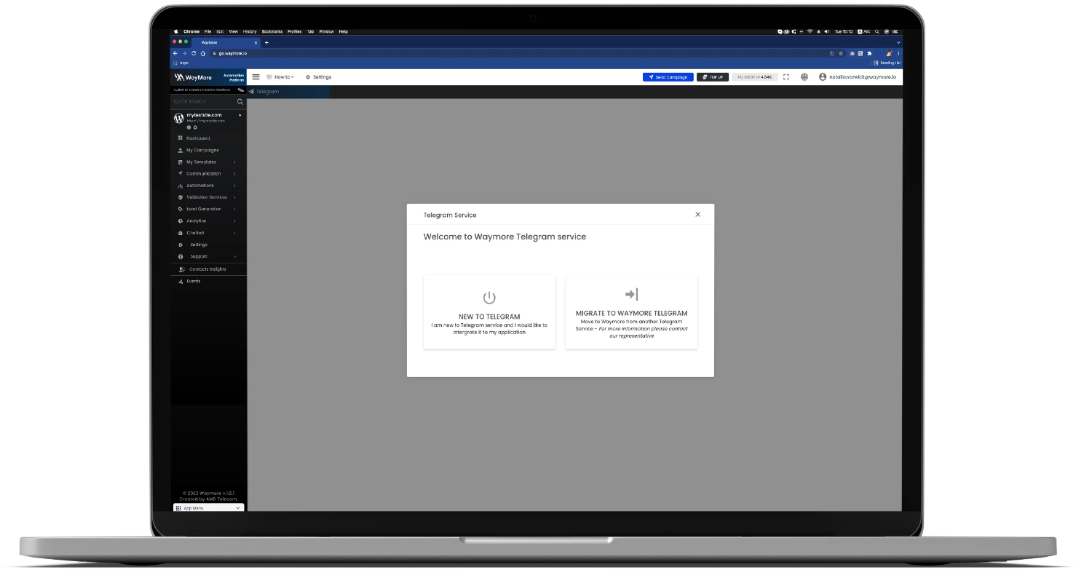Click the Send Campaign button
The width and height of the screenshot is (1076, 575).
coord(668,77)
